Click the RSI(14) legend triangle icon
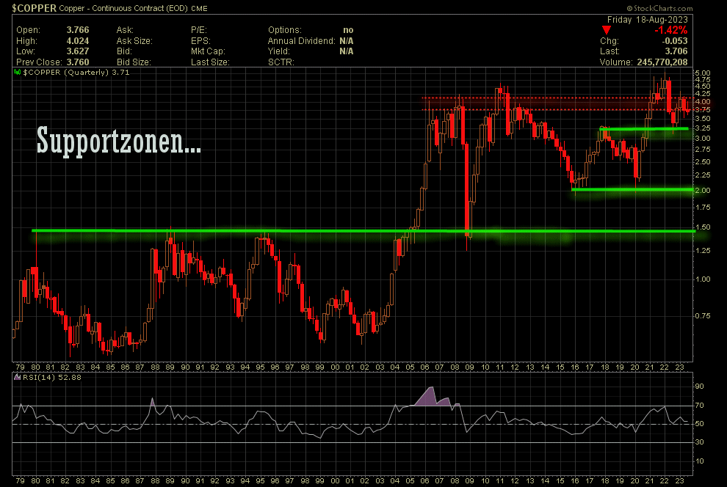Viewport: 727px width, 487px height. 17,377
